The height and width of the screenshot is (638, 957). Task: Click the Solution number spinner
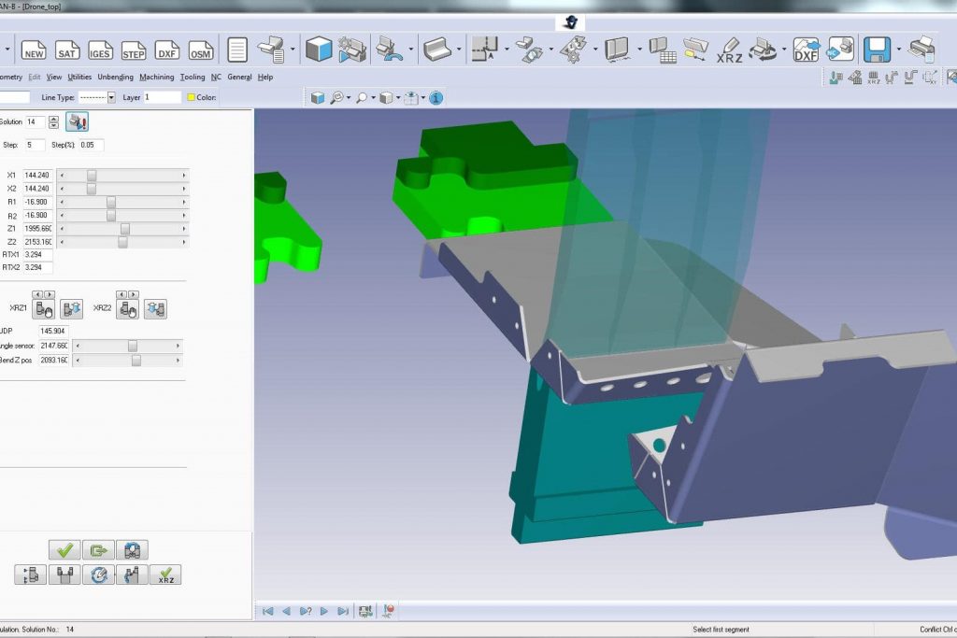click(53, 122)
